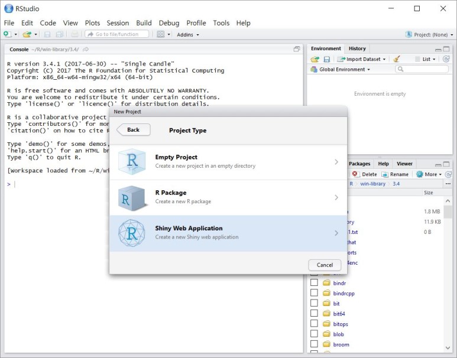Open the Edit menu
Screen dimensions: 457x358
27,23
